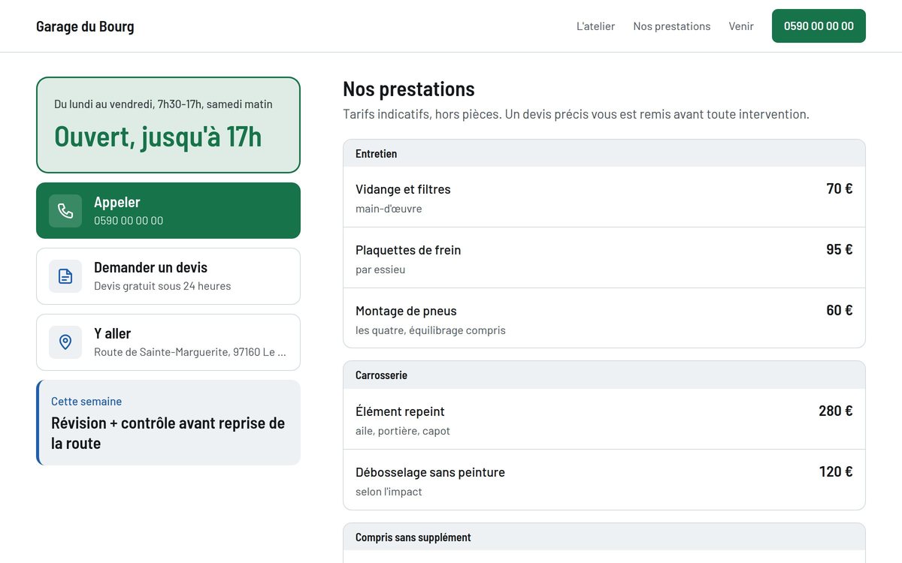Select the Vidange et filtres row
Screen dimensions: 902x563
604,197
